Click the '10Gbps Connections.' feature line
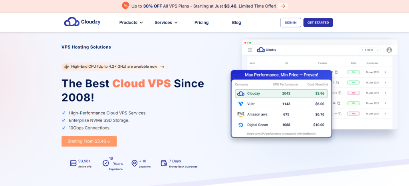Screen dimensions: 409x186 [90, 128]
